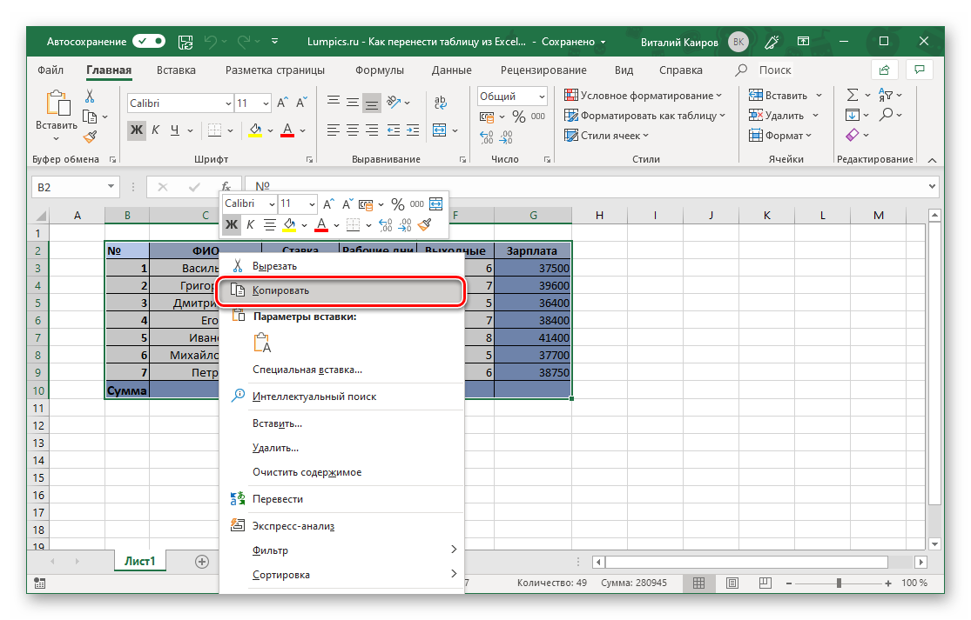Choose Очистить содержимое menu item
This screenshot has height=620, width=971.
pyautogui.click(x=341, y=472)
